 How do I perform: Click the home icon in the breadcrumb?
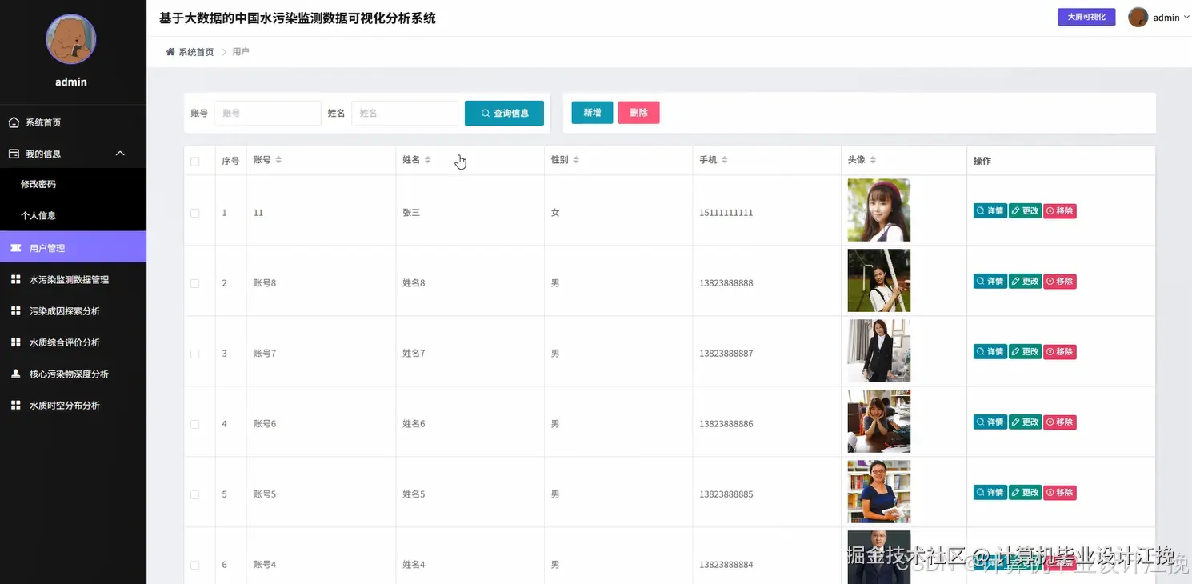point(170,52)
